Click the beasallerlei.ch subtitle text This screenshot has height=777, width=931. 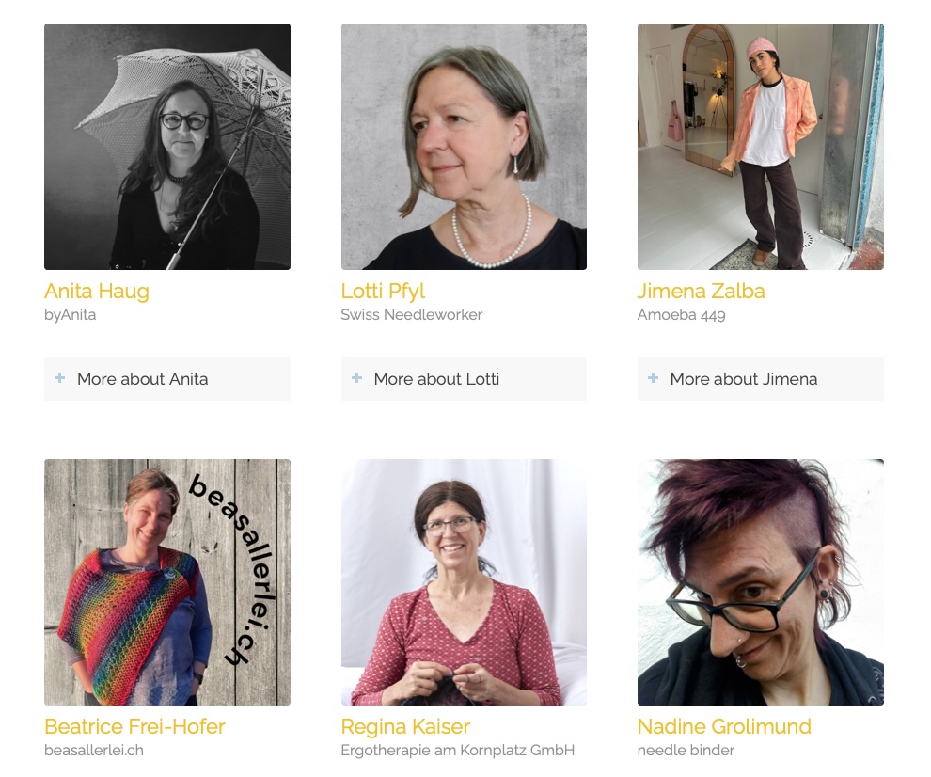pyautogui.click(x=94, y=751)
